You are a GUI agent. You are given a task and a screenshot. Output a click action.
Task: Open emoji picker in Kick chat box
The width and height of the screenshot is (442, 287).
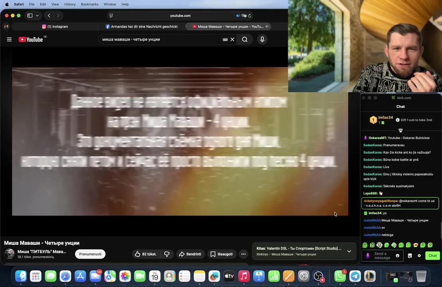(397, 256)
